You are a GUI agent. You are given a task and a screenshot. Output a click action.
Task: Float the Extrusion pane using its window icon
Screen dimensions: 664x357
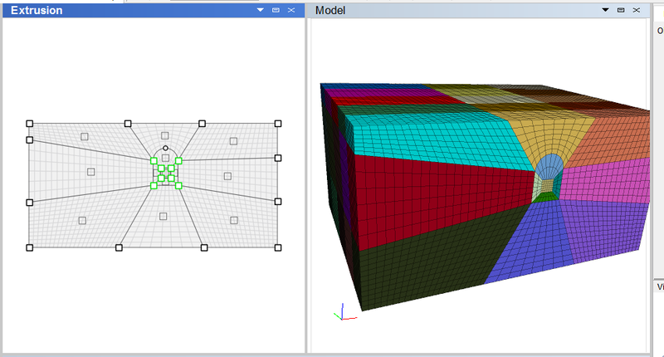276,10
